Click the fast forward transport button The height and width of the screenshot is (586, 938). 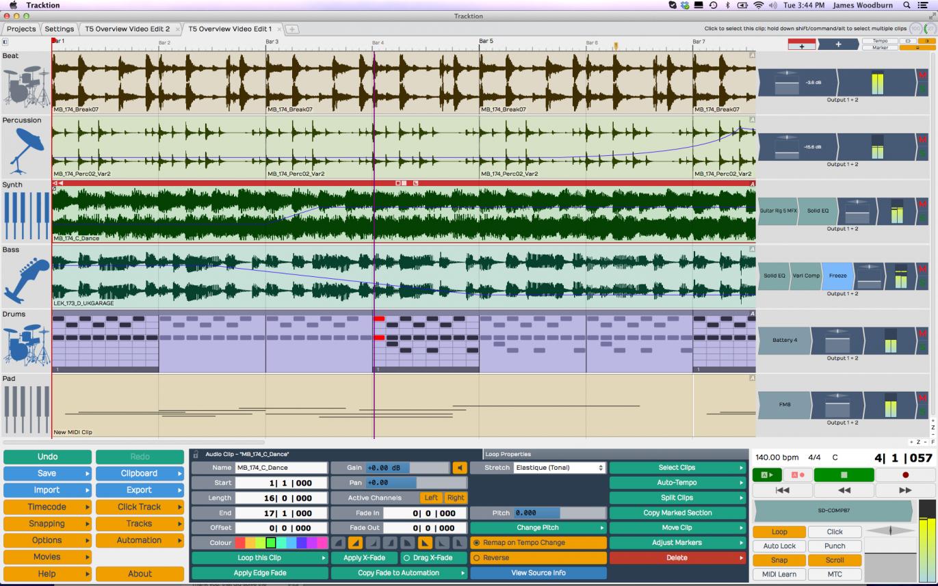(x=905, y=490)
